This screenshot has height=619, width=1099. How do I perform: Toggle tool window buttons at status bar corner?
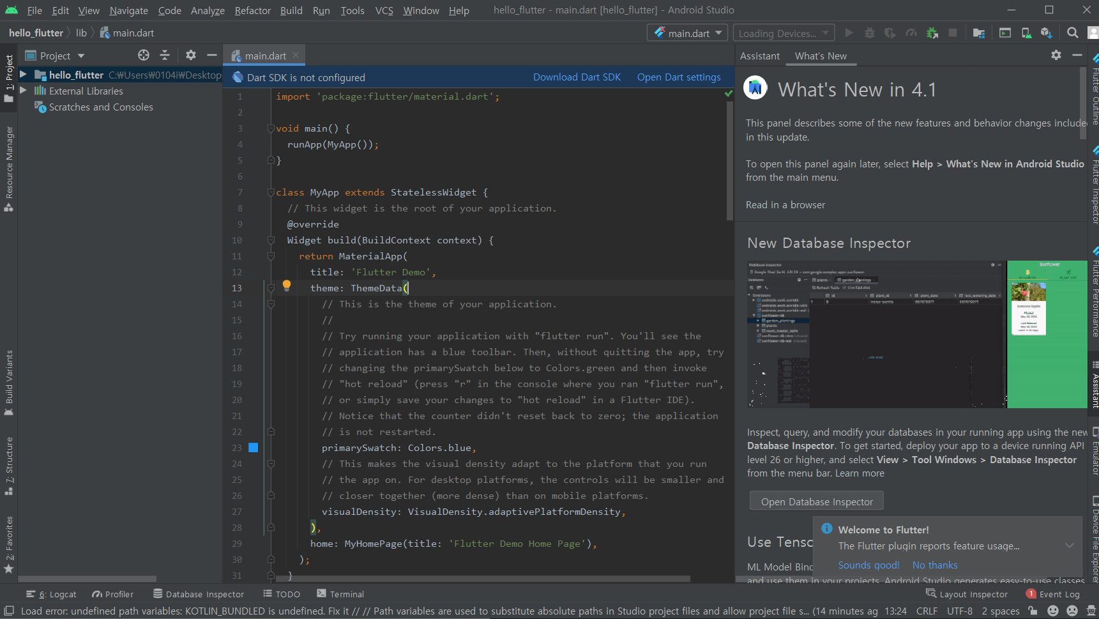tap(9, 611)
